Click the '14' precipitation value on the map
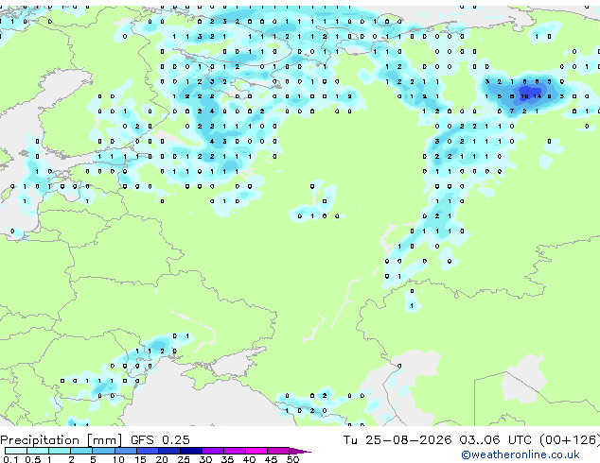Viewport: 600px width, 463px height. coord(538,96)
